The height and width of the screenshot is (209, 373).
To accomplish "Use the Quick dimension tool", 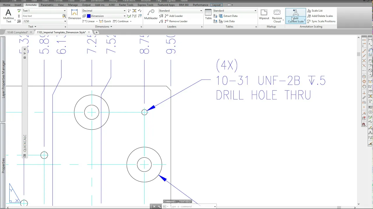I will [x=105, y=21].
